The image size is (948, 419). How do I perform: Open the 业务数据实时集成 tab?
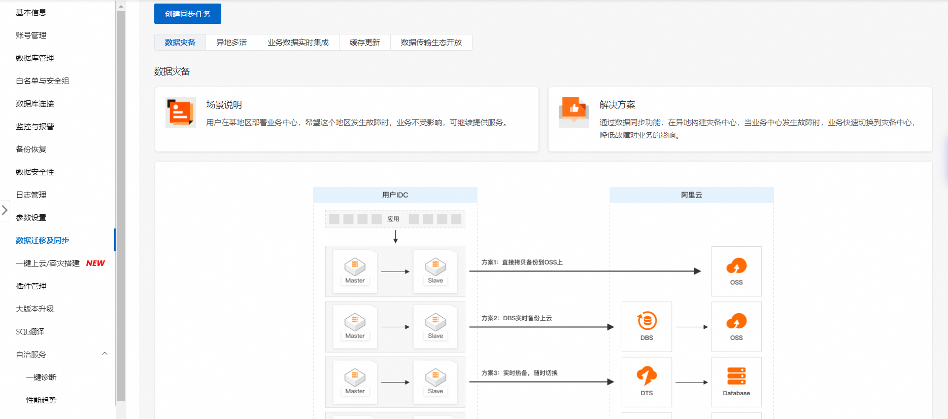tap(298, 43)
